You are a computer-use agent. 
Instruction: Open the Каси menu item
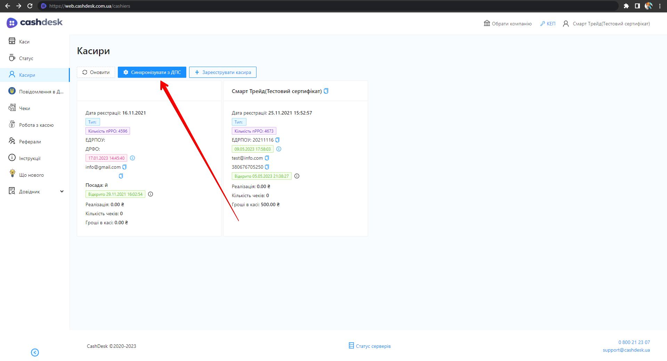pos(24,42)
